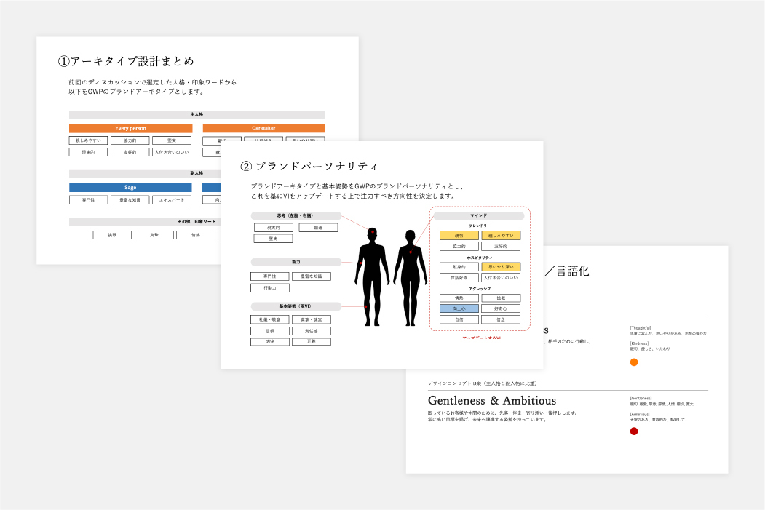Screen dimensions: 765x510
Task: Click the "[Ambitious]" label
Action: tap(640, 414)
